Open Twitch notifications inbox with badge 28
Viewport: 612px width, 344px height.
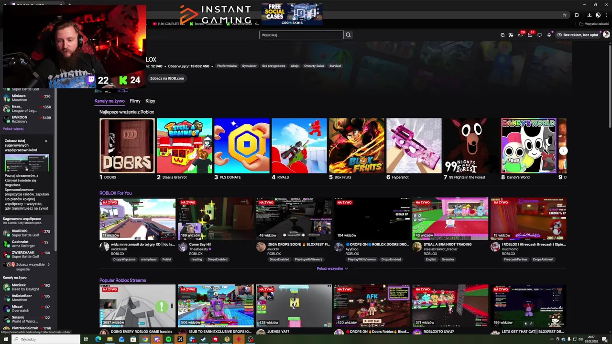[x=521, y=35]
